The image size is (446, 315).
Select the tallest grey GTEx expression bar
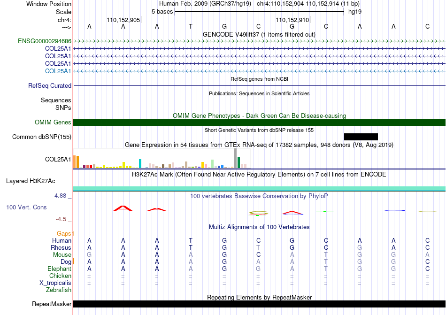point(236,158)
